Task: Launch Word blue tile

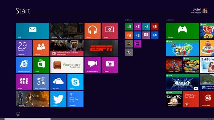Action: coord(137,35)
